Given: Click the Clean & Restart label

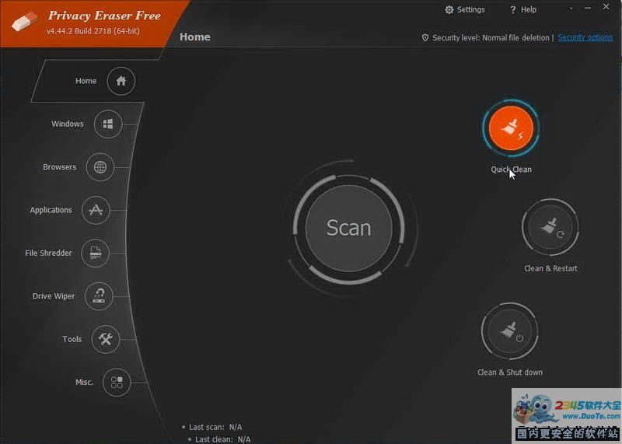Looking at the screenshot, I should tap(550, 268).
